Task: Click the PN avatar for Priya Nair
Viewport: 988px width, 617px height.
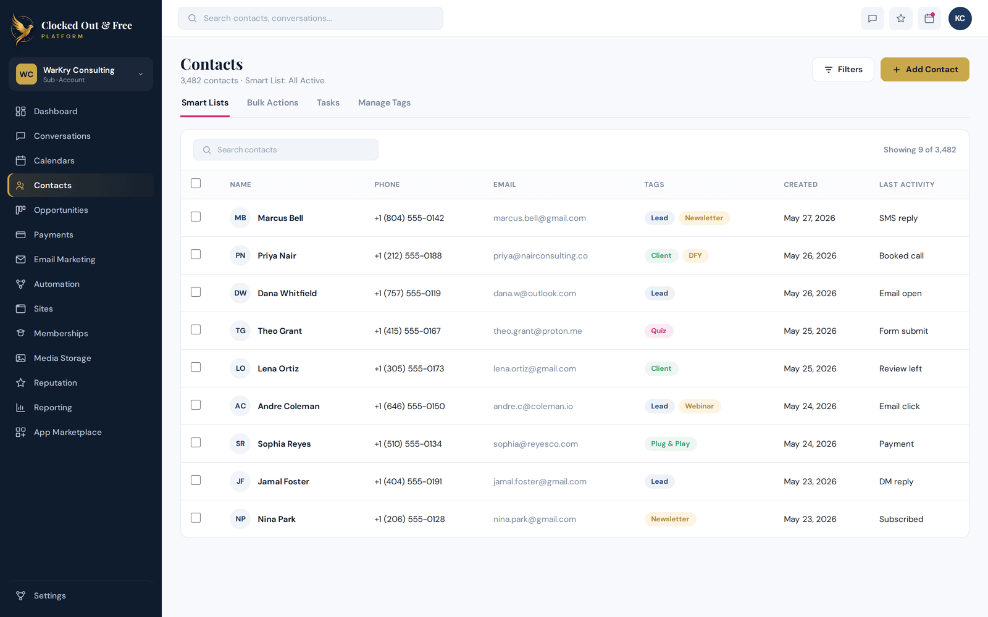Action: (240, 255)
